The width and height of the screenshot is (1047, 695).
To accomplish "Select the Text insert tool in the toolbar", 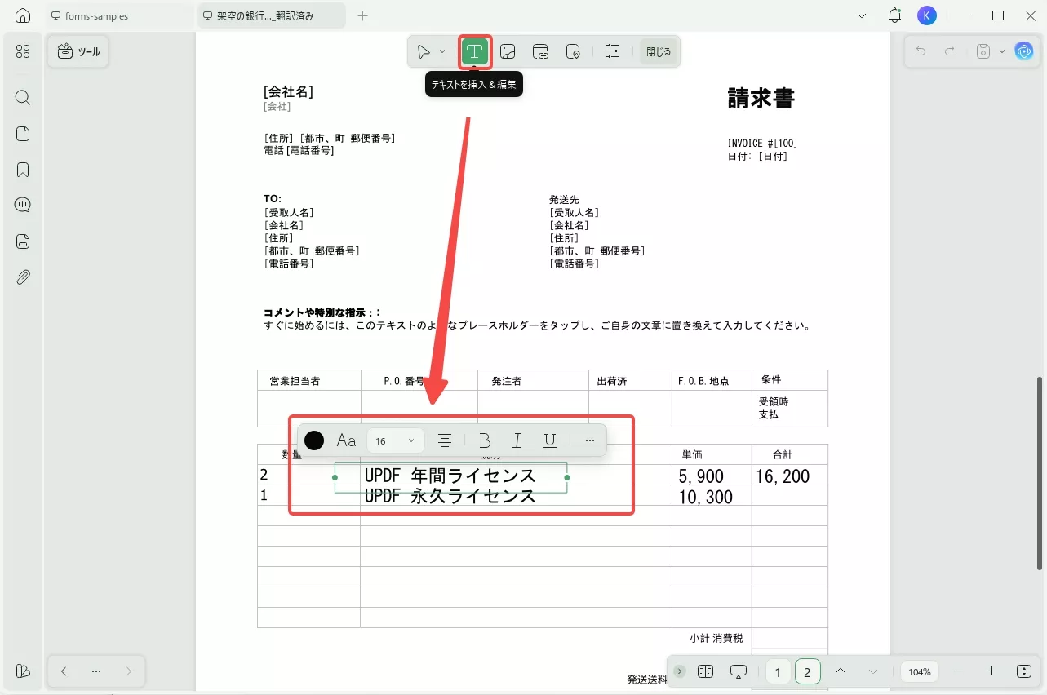I will pyautogui.click(x=474, y=51).
